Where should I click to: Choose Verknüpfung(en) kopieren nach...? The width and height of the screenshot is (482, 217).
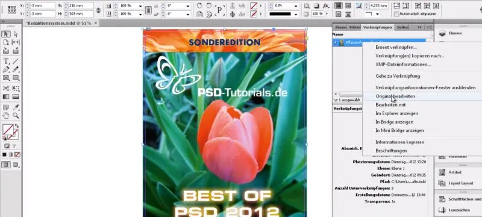tap(410, 56)
